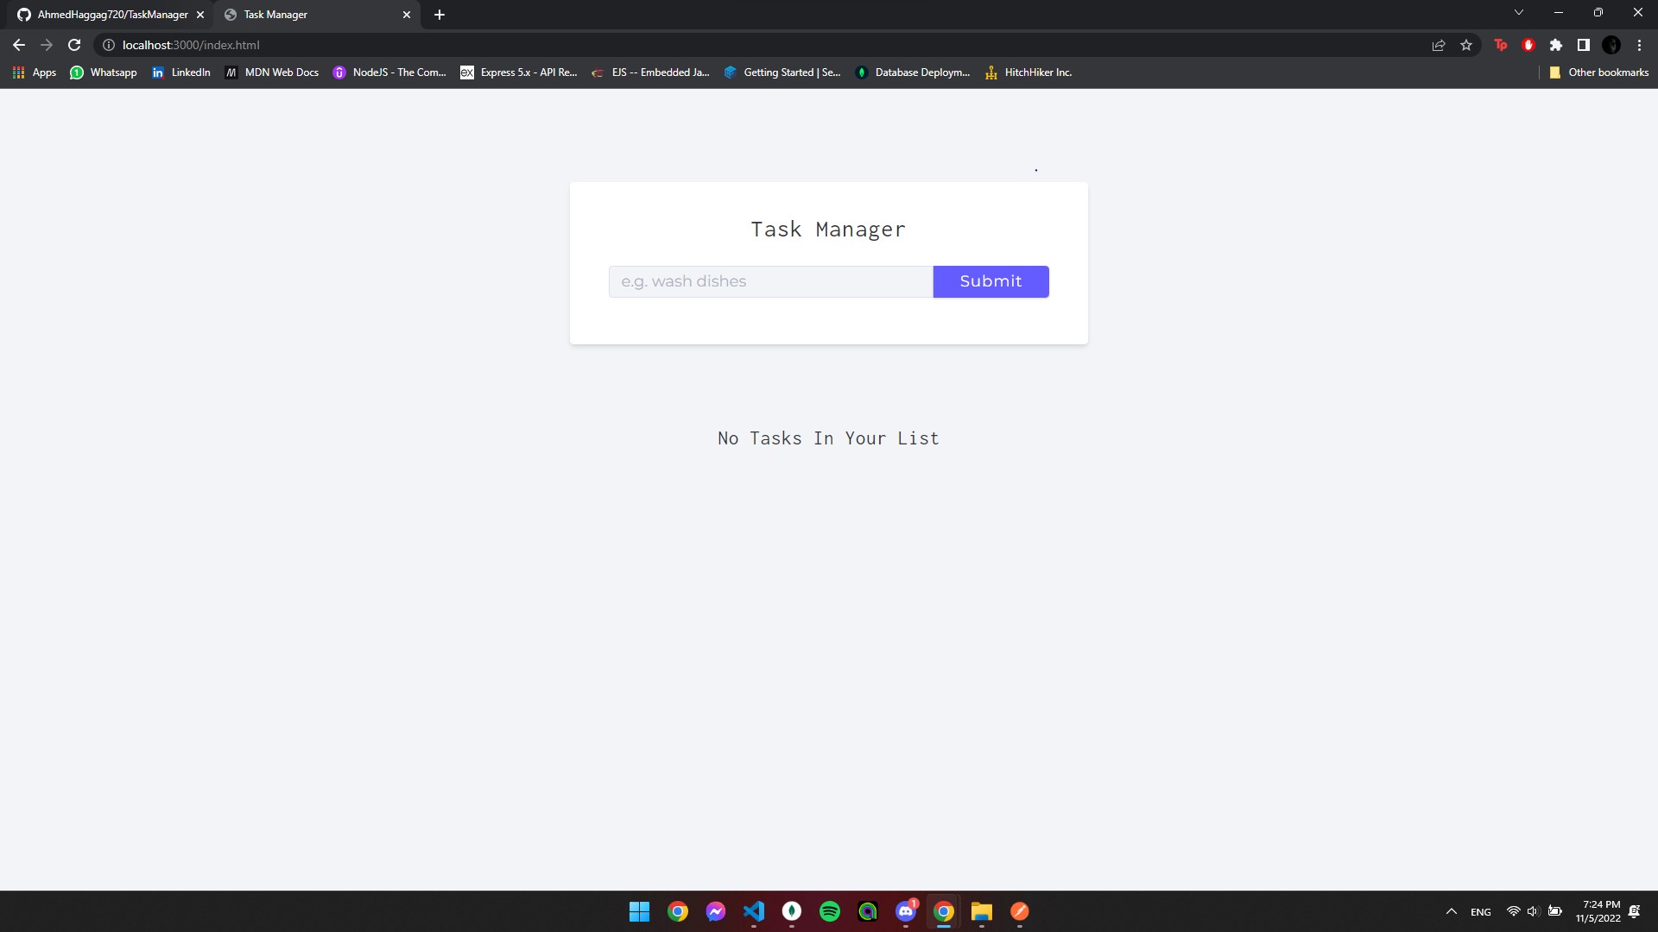Viewport: 1658px width, 932px height.
Task: Open the LinkedIn bookmark
Action: (181, 72)
